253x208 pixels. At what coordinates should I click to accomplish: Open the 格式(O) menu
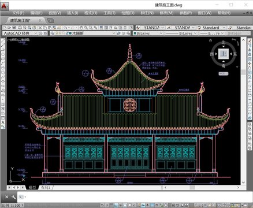pos(91,13)
